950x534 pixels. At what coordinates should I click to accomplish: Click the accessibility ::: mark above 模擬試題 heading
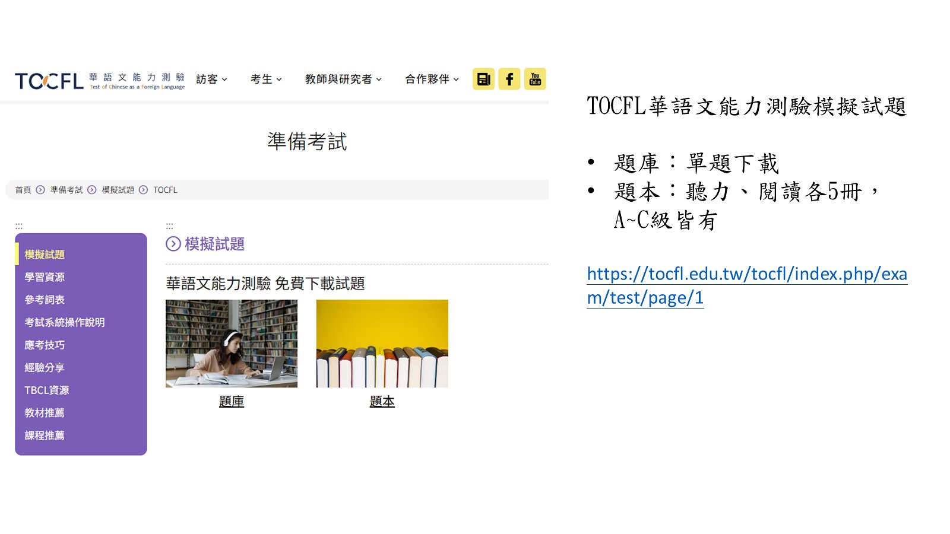[169, 226]
